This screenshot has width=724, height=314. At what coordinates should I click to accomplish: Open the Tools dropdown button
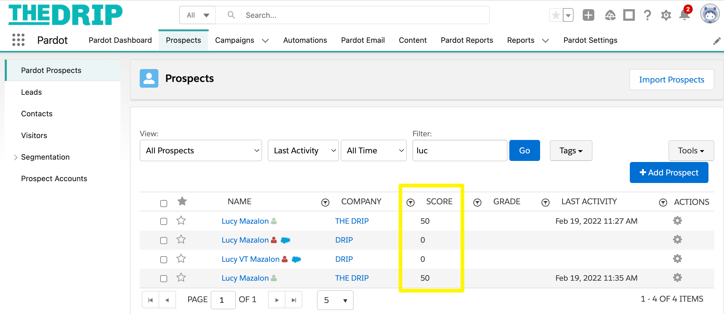pos(691,150)
